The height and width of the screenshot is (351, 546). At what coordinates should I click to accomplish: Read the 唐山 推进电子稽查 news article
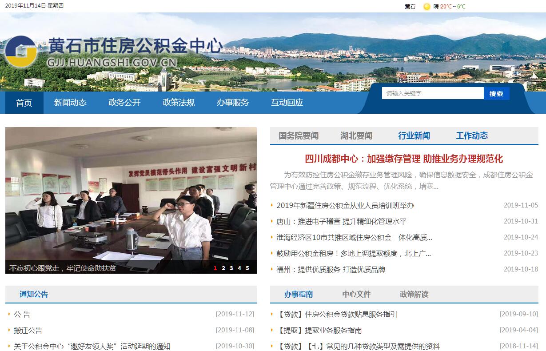coord(341,221)
